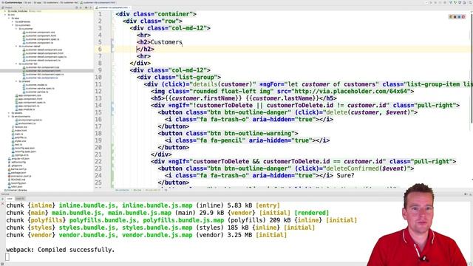Image resolution: width=473 pixels, height=266 pixels.
Task: Open README.md in project tree
Action: (16, 180)
